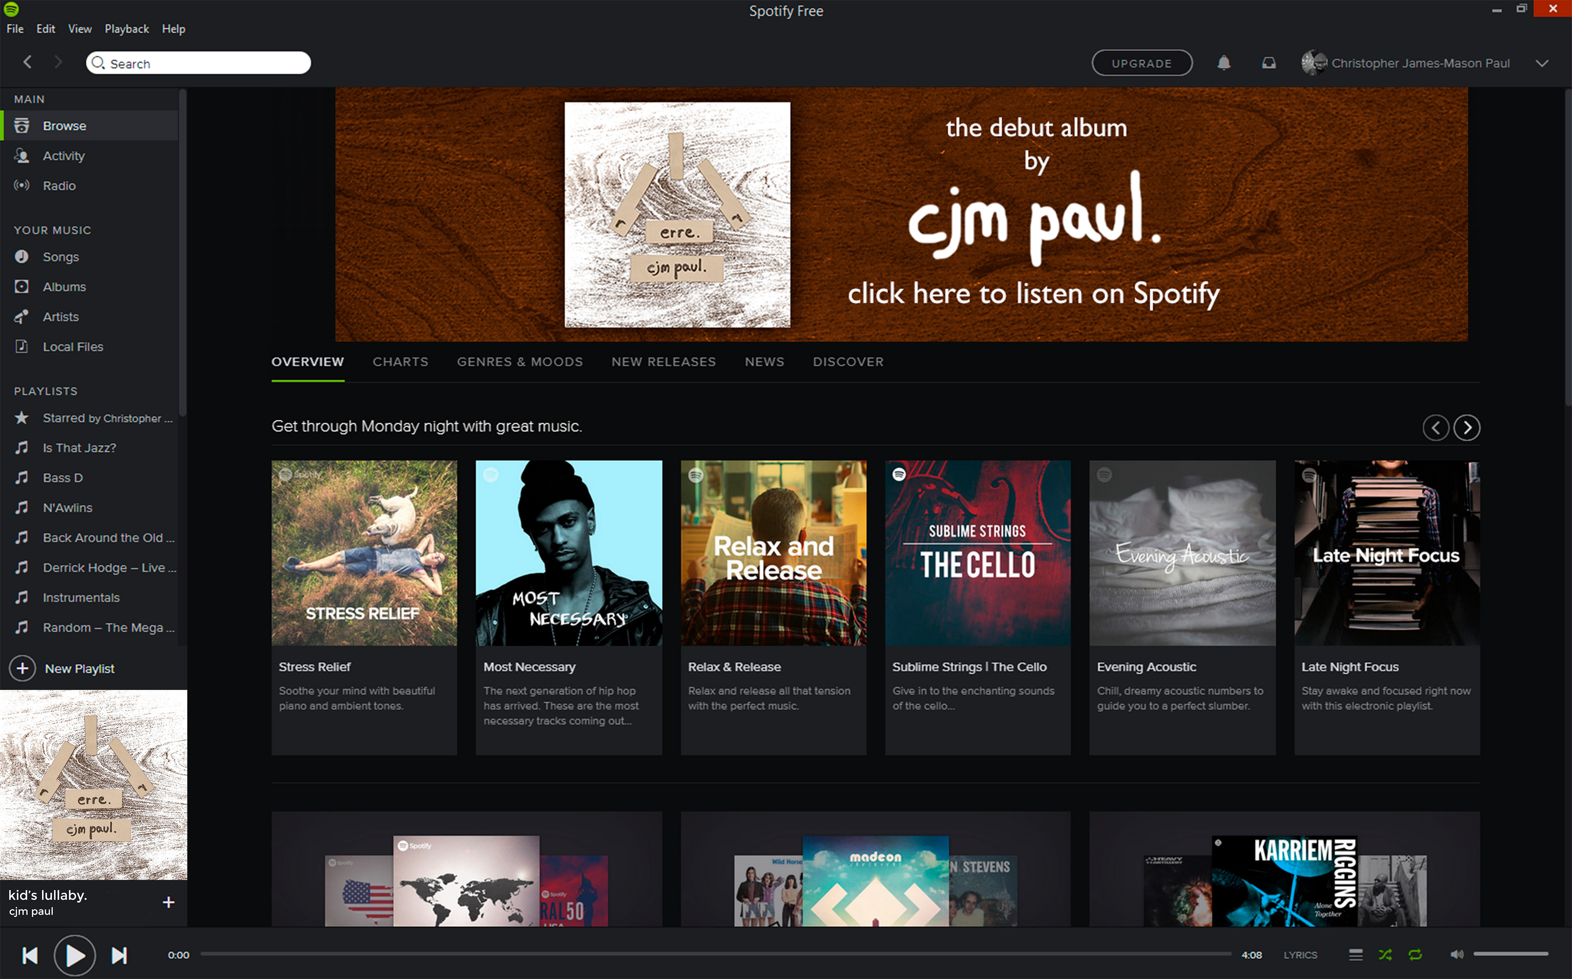Add kid's lullaby to Your Music

click(x=168, y=902)
